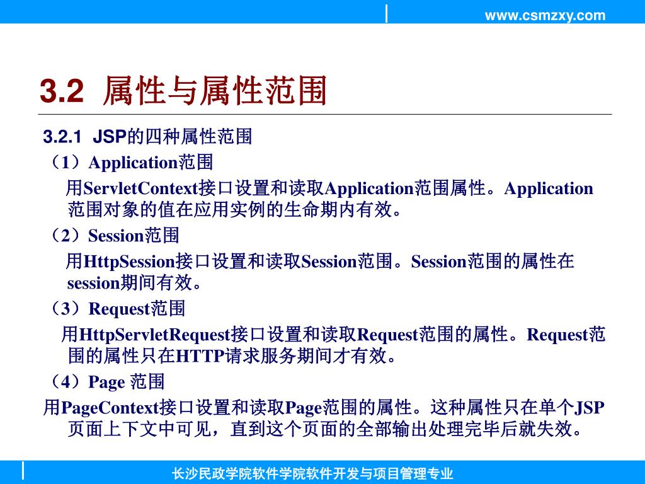Image resolution: width=645 pixels, height=484 pixels.
Task: Select the heading (1) Application范围
Action: (x=130, y=162)
